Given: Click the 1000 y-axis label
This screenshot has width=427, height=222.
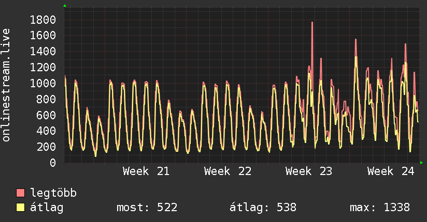Looking at the screenshot, I should point(43,83).
